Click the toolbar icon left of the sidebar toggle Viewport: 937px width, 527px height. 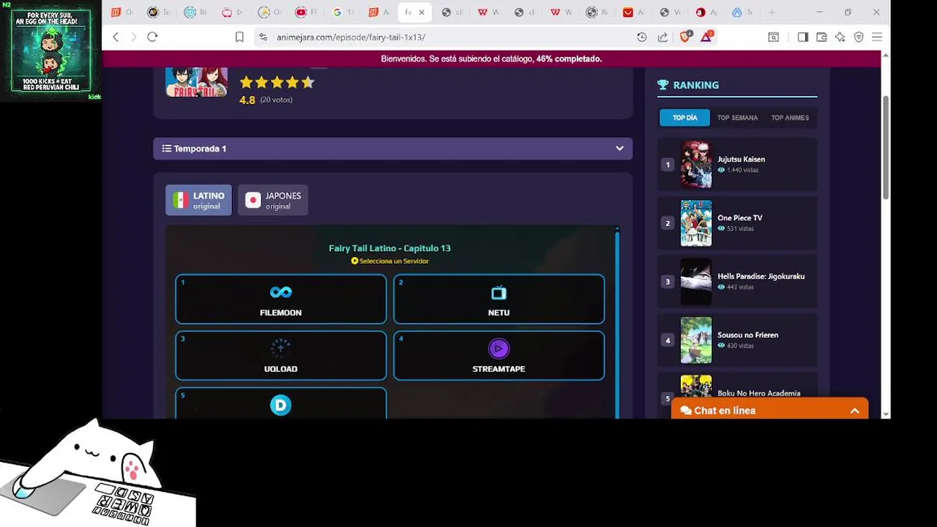[774, 37]
